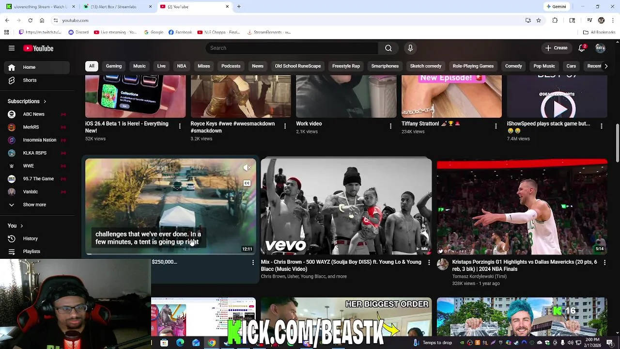Open Gemini in Chrome
The width and height of the screenshot is (620, 349).
click(x=556, y=7)
